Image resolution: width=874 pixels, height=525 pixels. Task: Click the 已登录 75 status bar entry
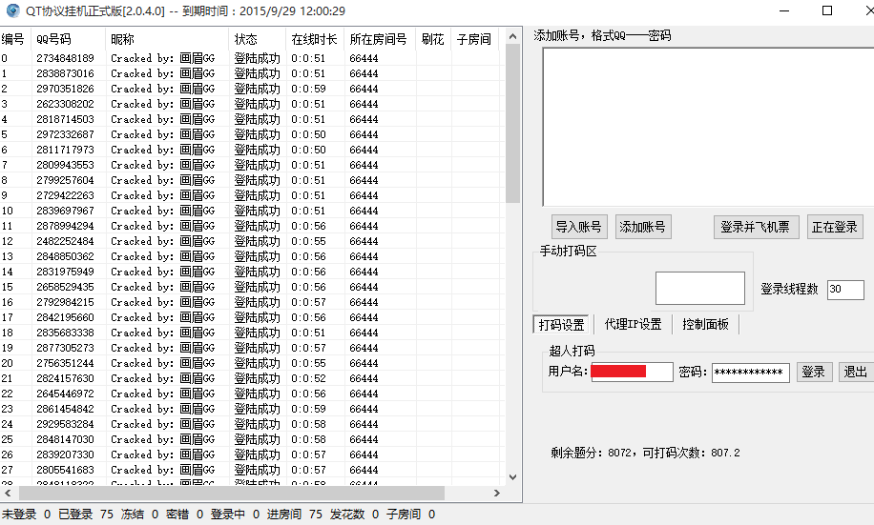pos(86,515)
